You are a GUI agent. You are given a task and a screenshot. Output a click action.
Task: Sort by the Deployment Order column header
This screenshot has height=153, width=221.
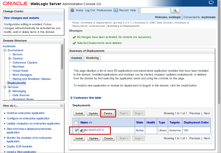pos(196,122)
